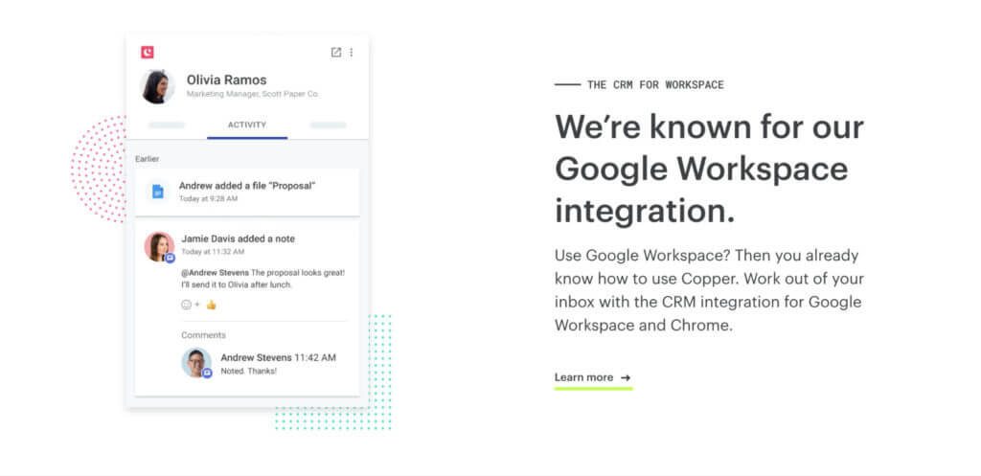Open contact in new window icon

pyautogui.click(x=336, y=53)
